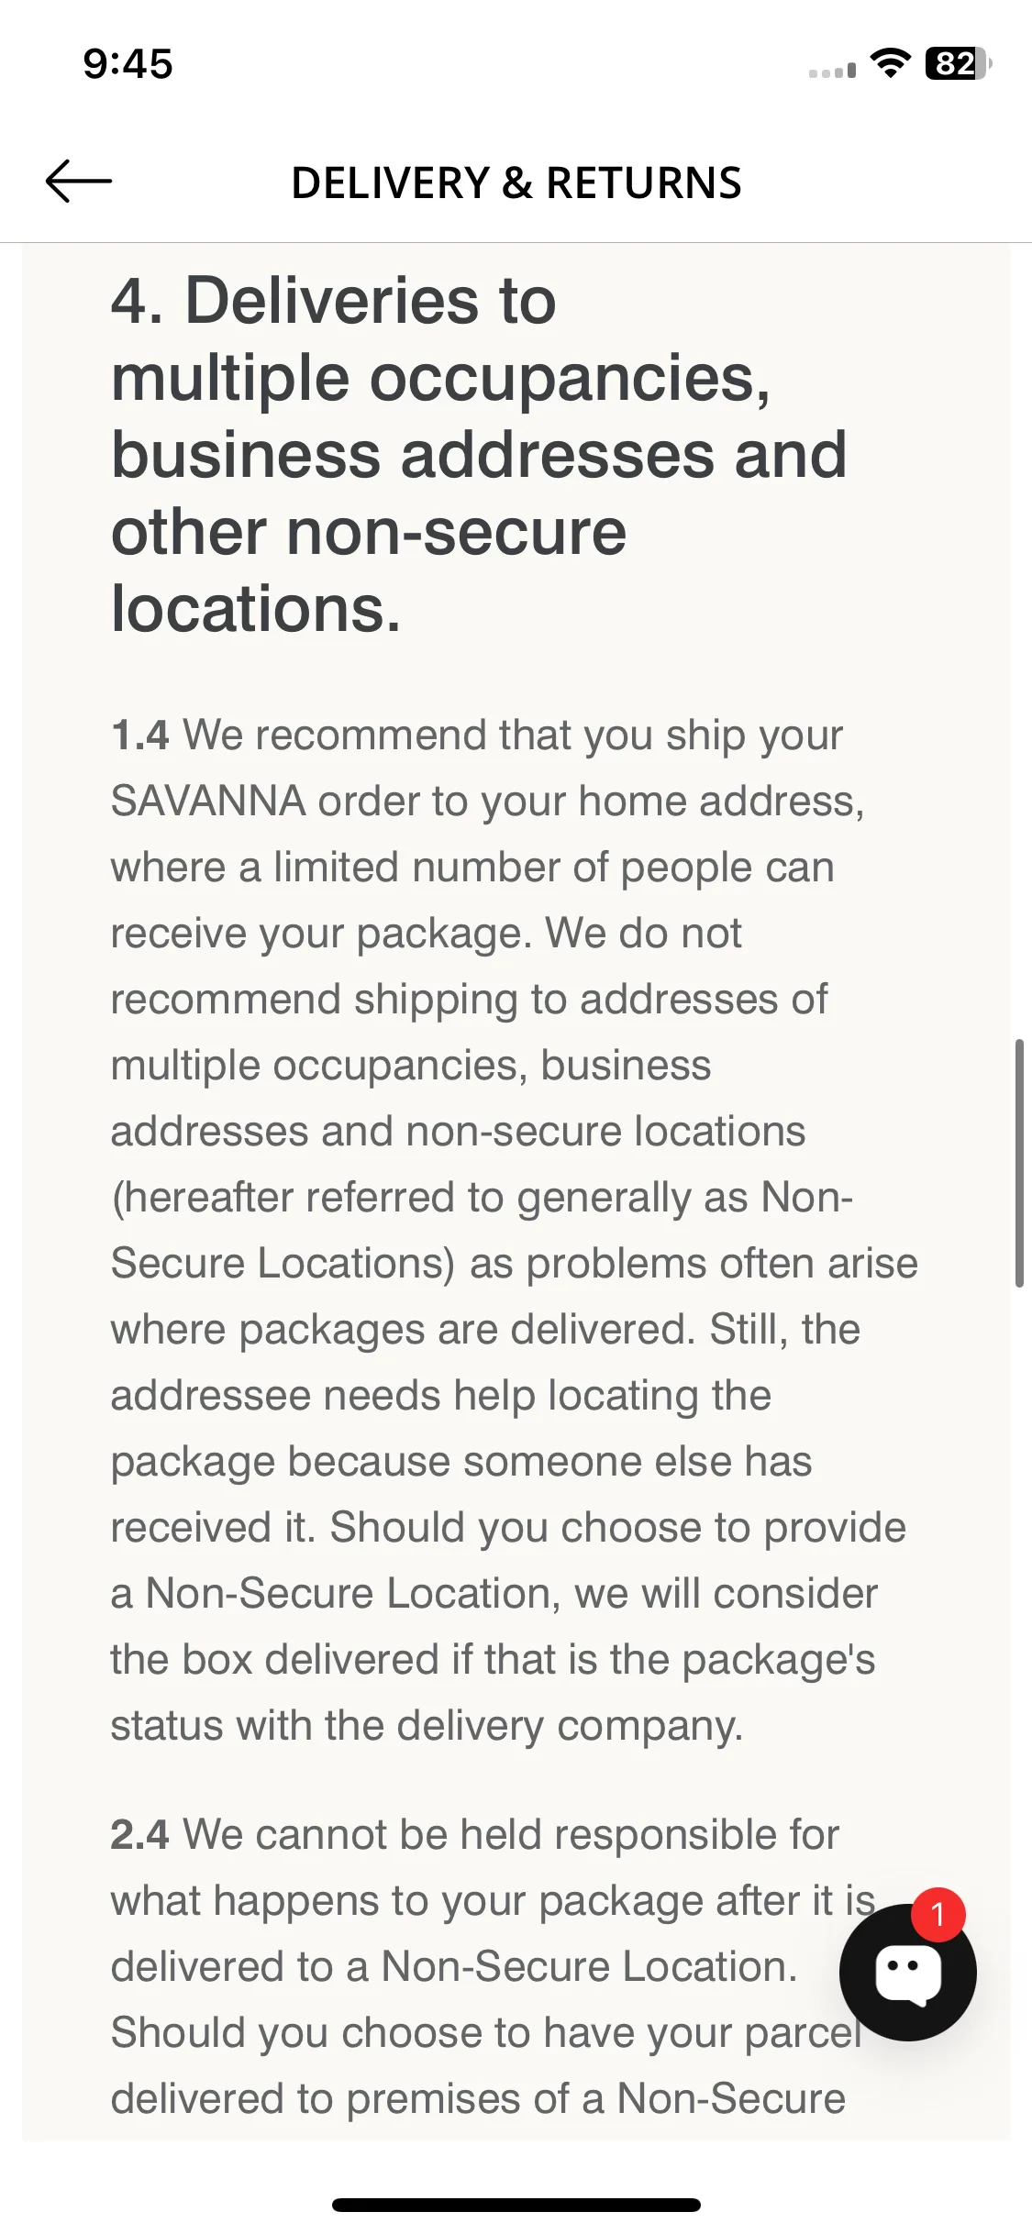1032x2234 pixels.
Task: Tap the bold 1.4 clause number
Action: [139, 735]
